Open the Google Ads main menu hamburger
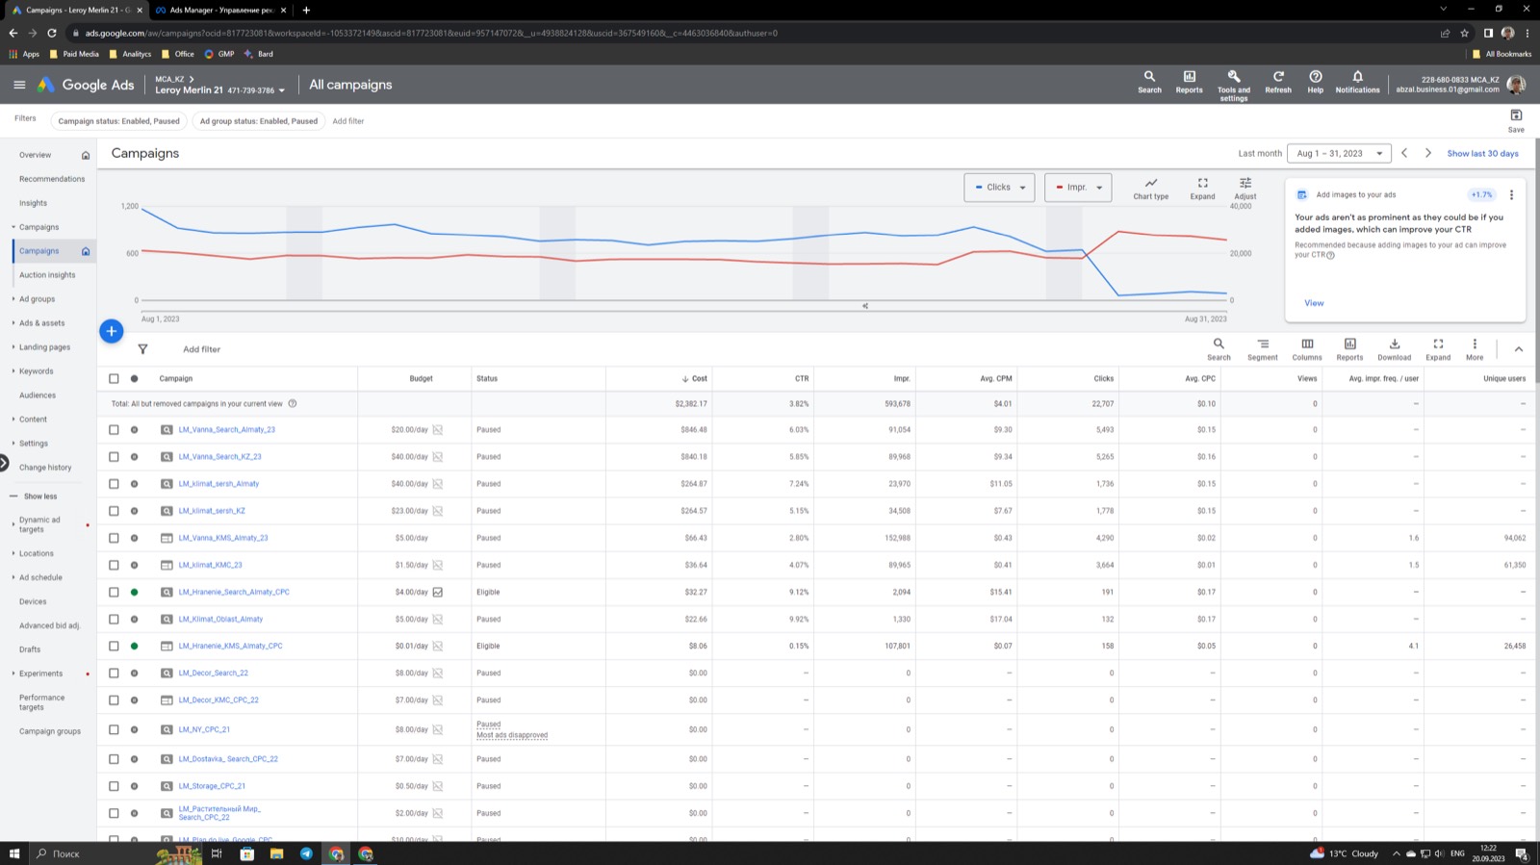This screenshot has height=865, width=1540. pos(19,85)
